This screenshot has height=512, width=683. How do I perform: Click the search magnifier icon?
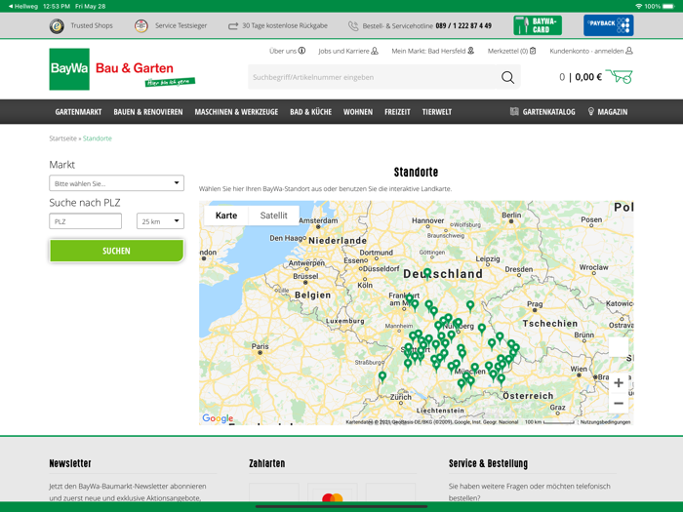pyautogui.click(x=507, y=77)
